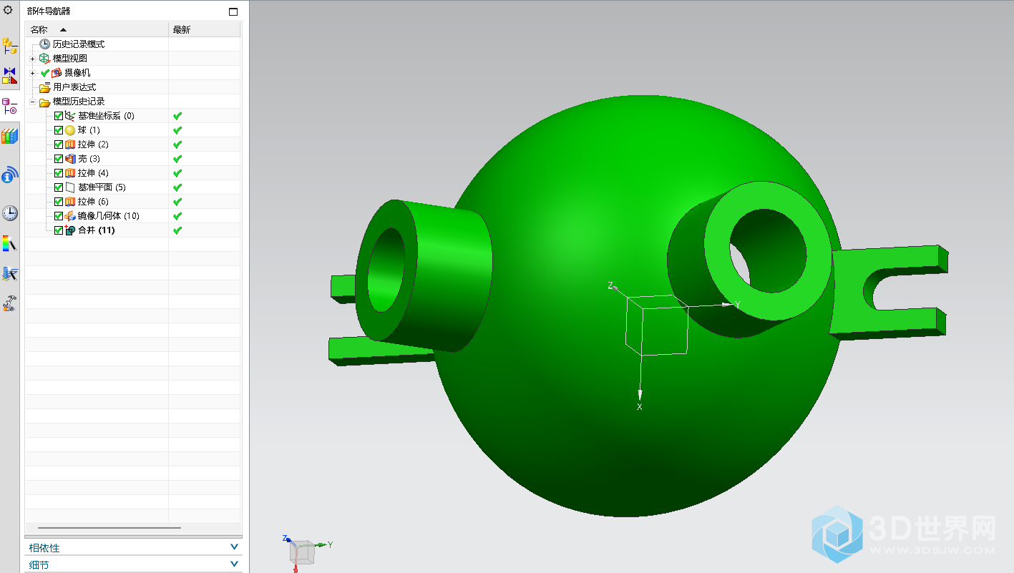Open the 相依性 section title
The height and width of the screenshot is (573, 1014).
tap(44, 548)
